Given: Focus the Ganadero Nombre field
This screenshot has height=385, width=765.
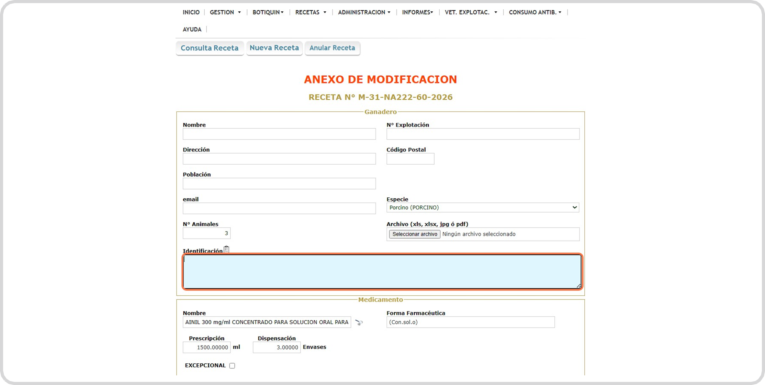Looking at the screenshot, I should pos(279,134).
